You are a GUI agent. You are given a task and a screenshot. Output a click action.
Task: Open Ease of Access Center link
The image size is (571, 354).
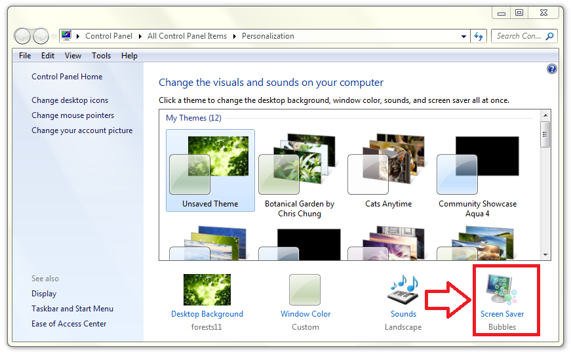69,324
